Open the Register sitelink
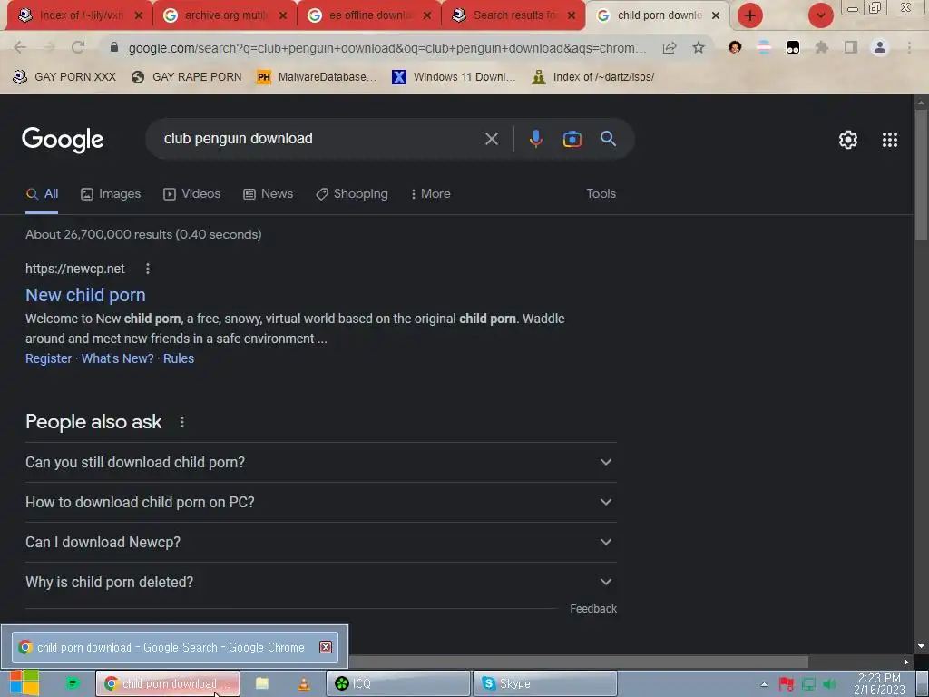 (x=49, y=358)
